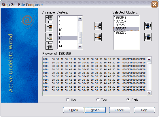Screen dimensions: 159x117
Task: Click down arrow of Available Clusters scrollbar
Action: (80, 47)
